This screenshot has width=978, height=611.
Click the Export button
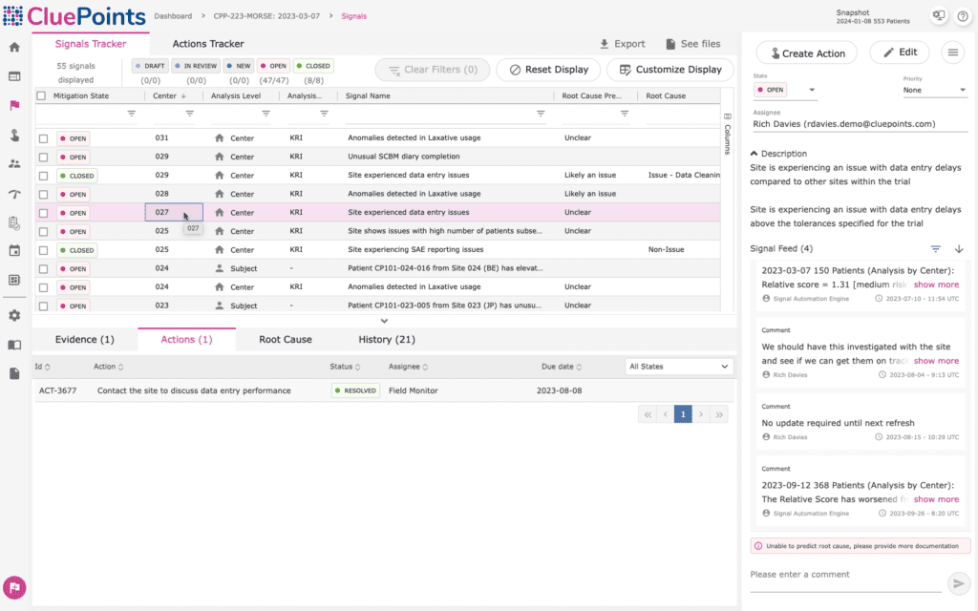click(x=622, y=44)
